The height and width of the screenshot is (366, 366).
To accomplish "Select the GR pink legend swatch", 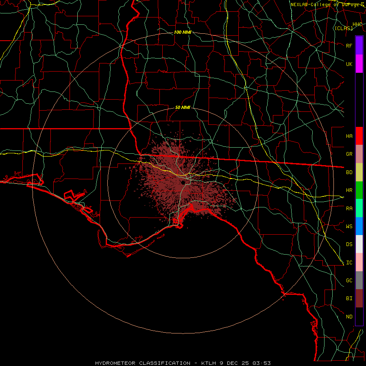I will click(x=359, y=154).
